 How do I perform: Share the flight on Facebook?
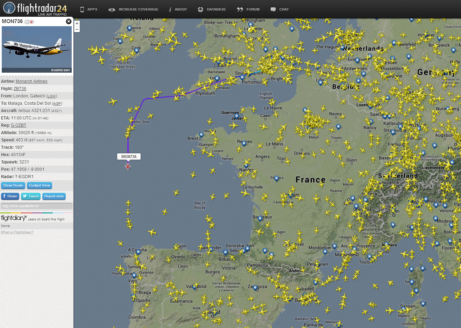tap(10, 196)
